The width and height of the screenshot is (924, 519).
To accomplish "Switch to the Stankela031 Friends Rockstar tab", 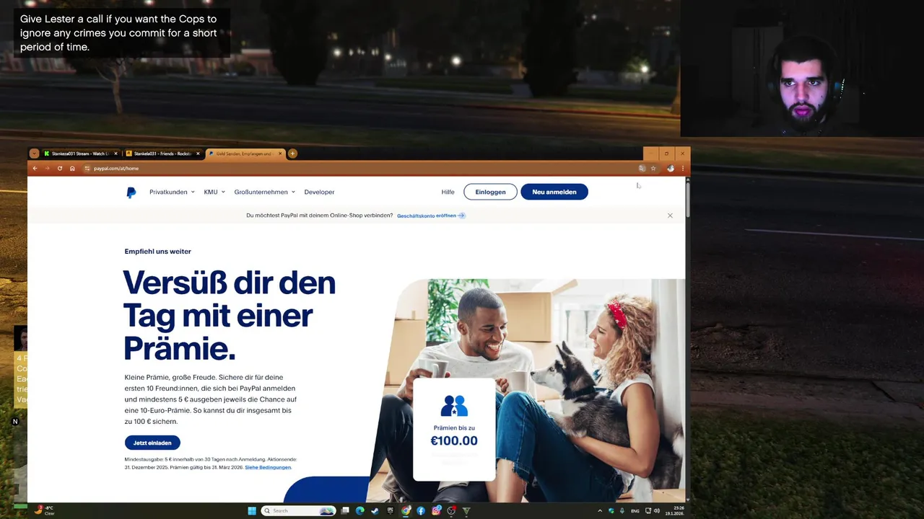I will point(163,154).
